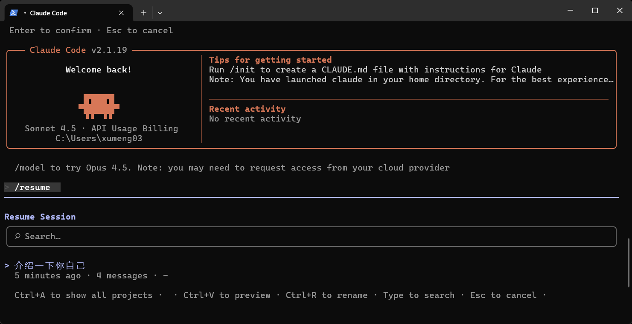Click the "/resume" command prompt text
Viewport: 632px width, 324px height.
click(32, 188)
